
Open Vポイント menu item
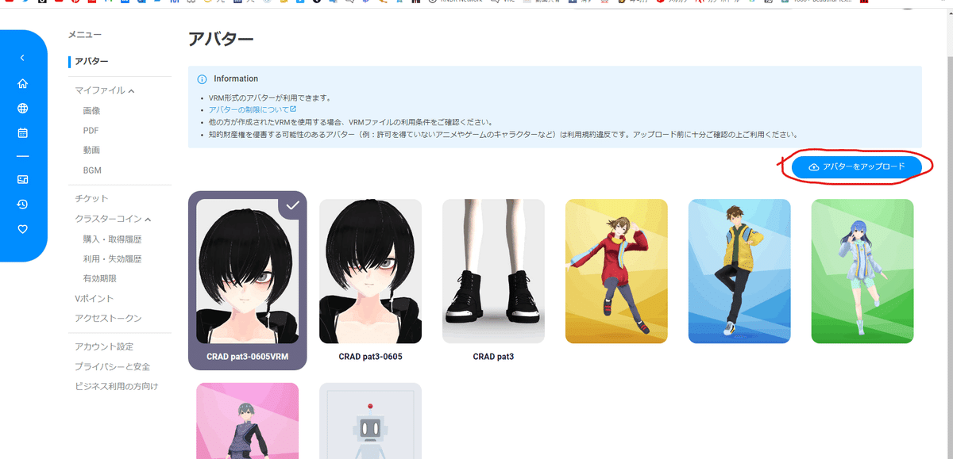[94, 299]
